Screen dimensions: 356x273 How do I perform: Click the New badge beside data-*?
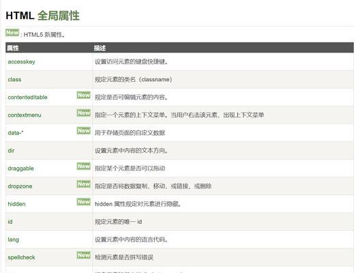[x=83, y=130]
